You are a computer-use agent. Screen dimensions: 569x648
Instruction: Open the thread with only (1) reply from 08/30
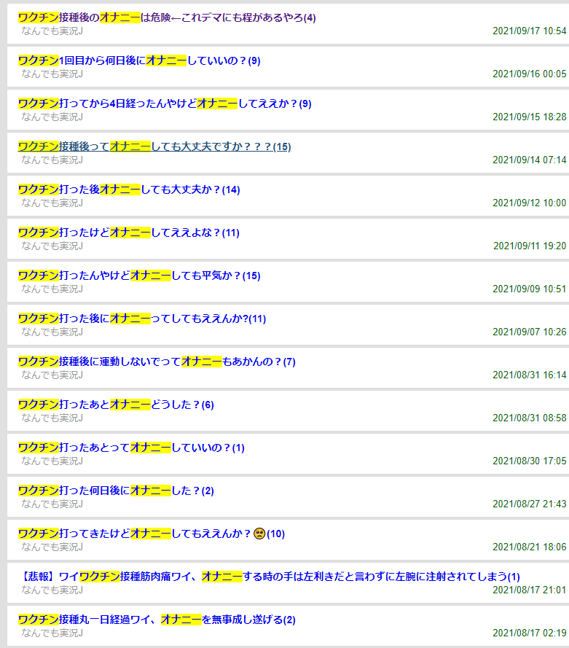[131, 448]
